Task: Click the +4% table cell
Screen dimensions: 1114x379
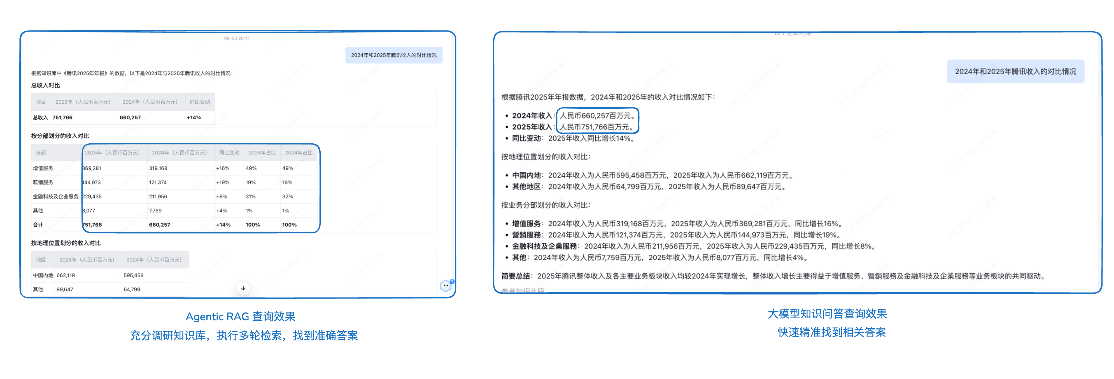Action: (x=222, y=211)
